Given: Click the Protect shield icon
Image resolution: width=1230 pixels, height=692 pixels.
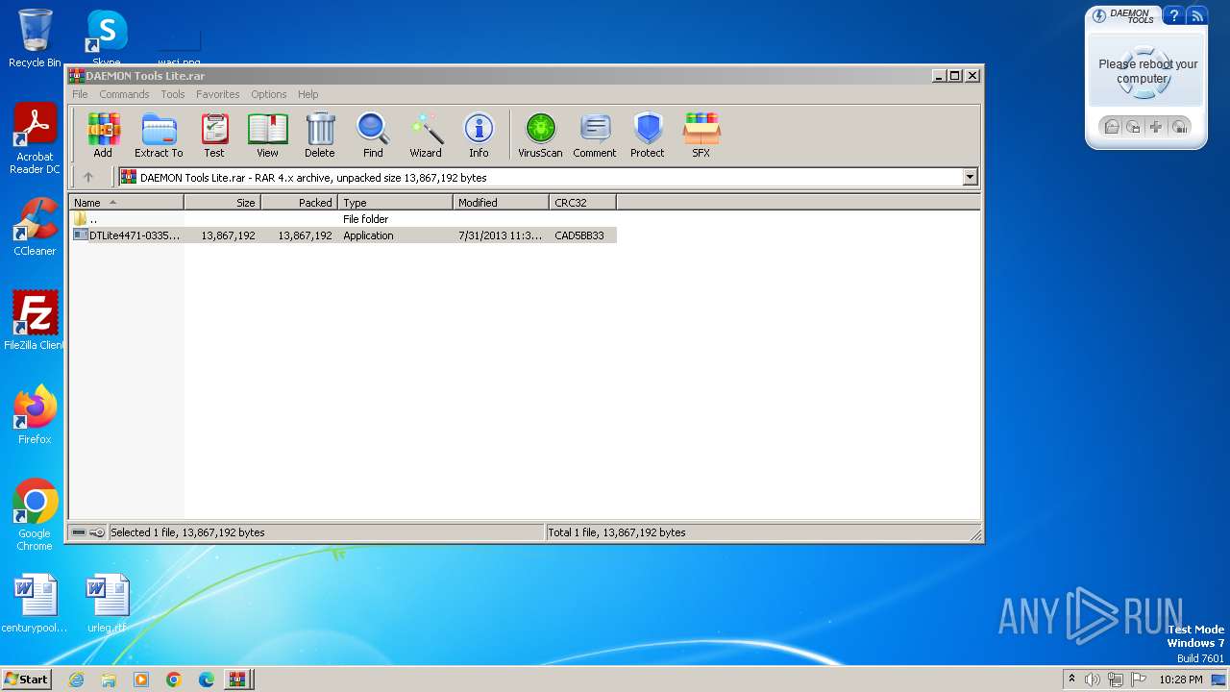Looking at the screenshot, I should 648,135.
